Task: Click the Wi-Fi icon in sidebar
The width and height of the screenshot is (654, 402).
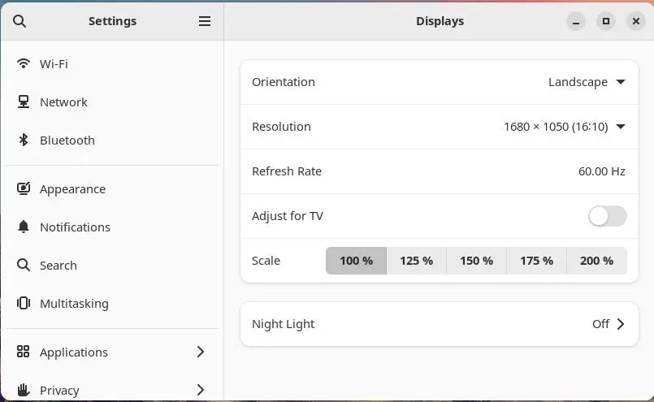Action: 24,63
